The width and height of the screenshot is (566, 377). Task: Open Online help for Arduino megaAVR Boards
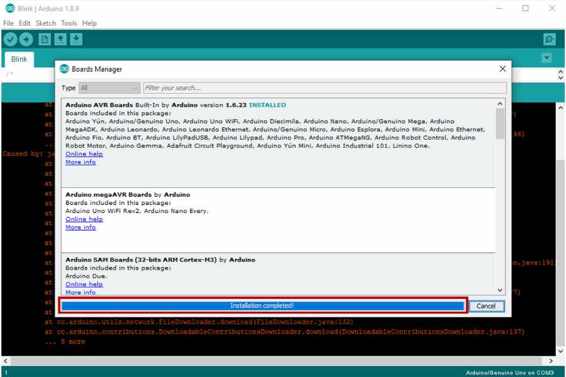point(84,219)
